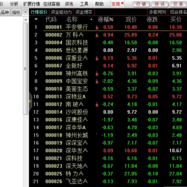Click the R marker on 神州高铁 row

coord(97,74)
